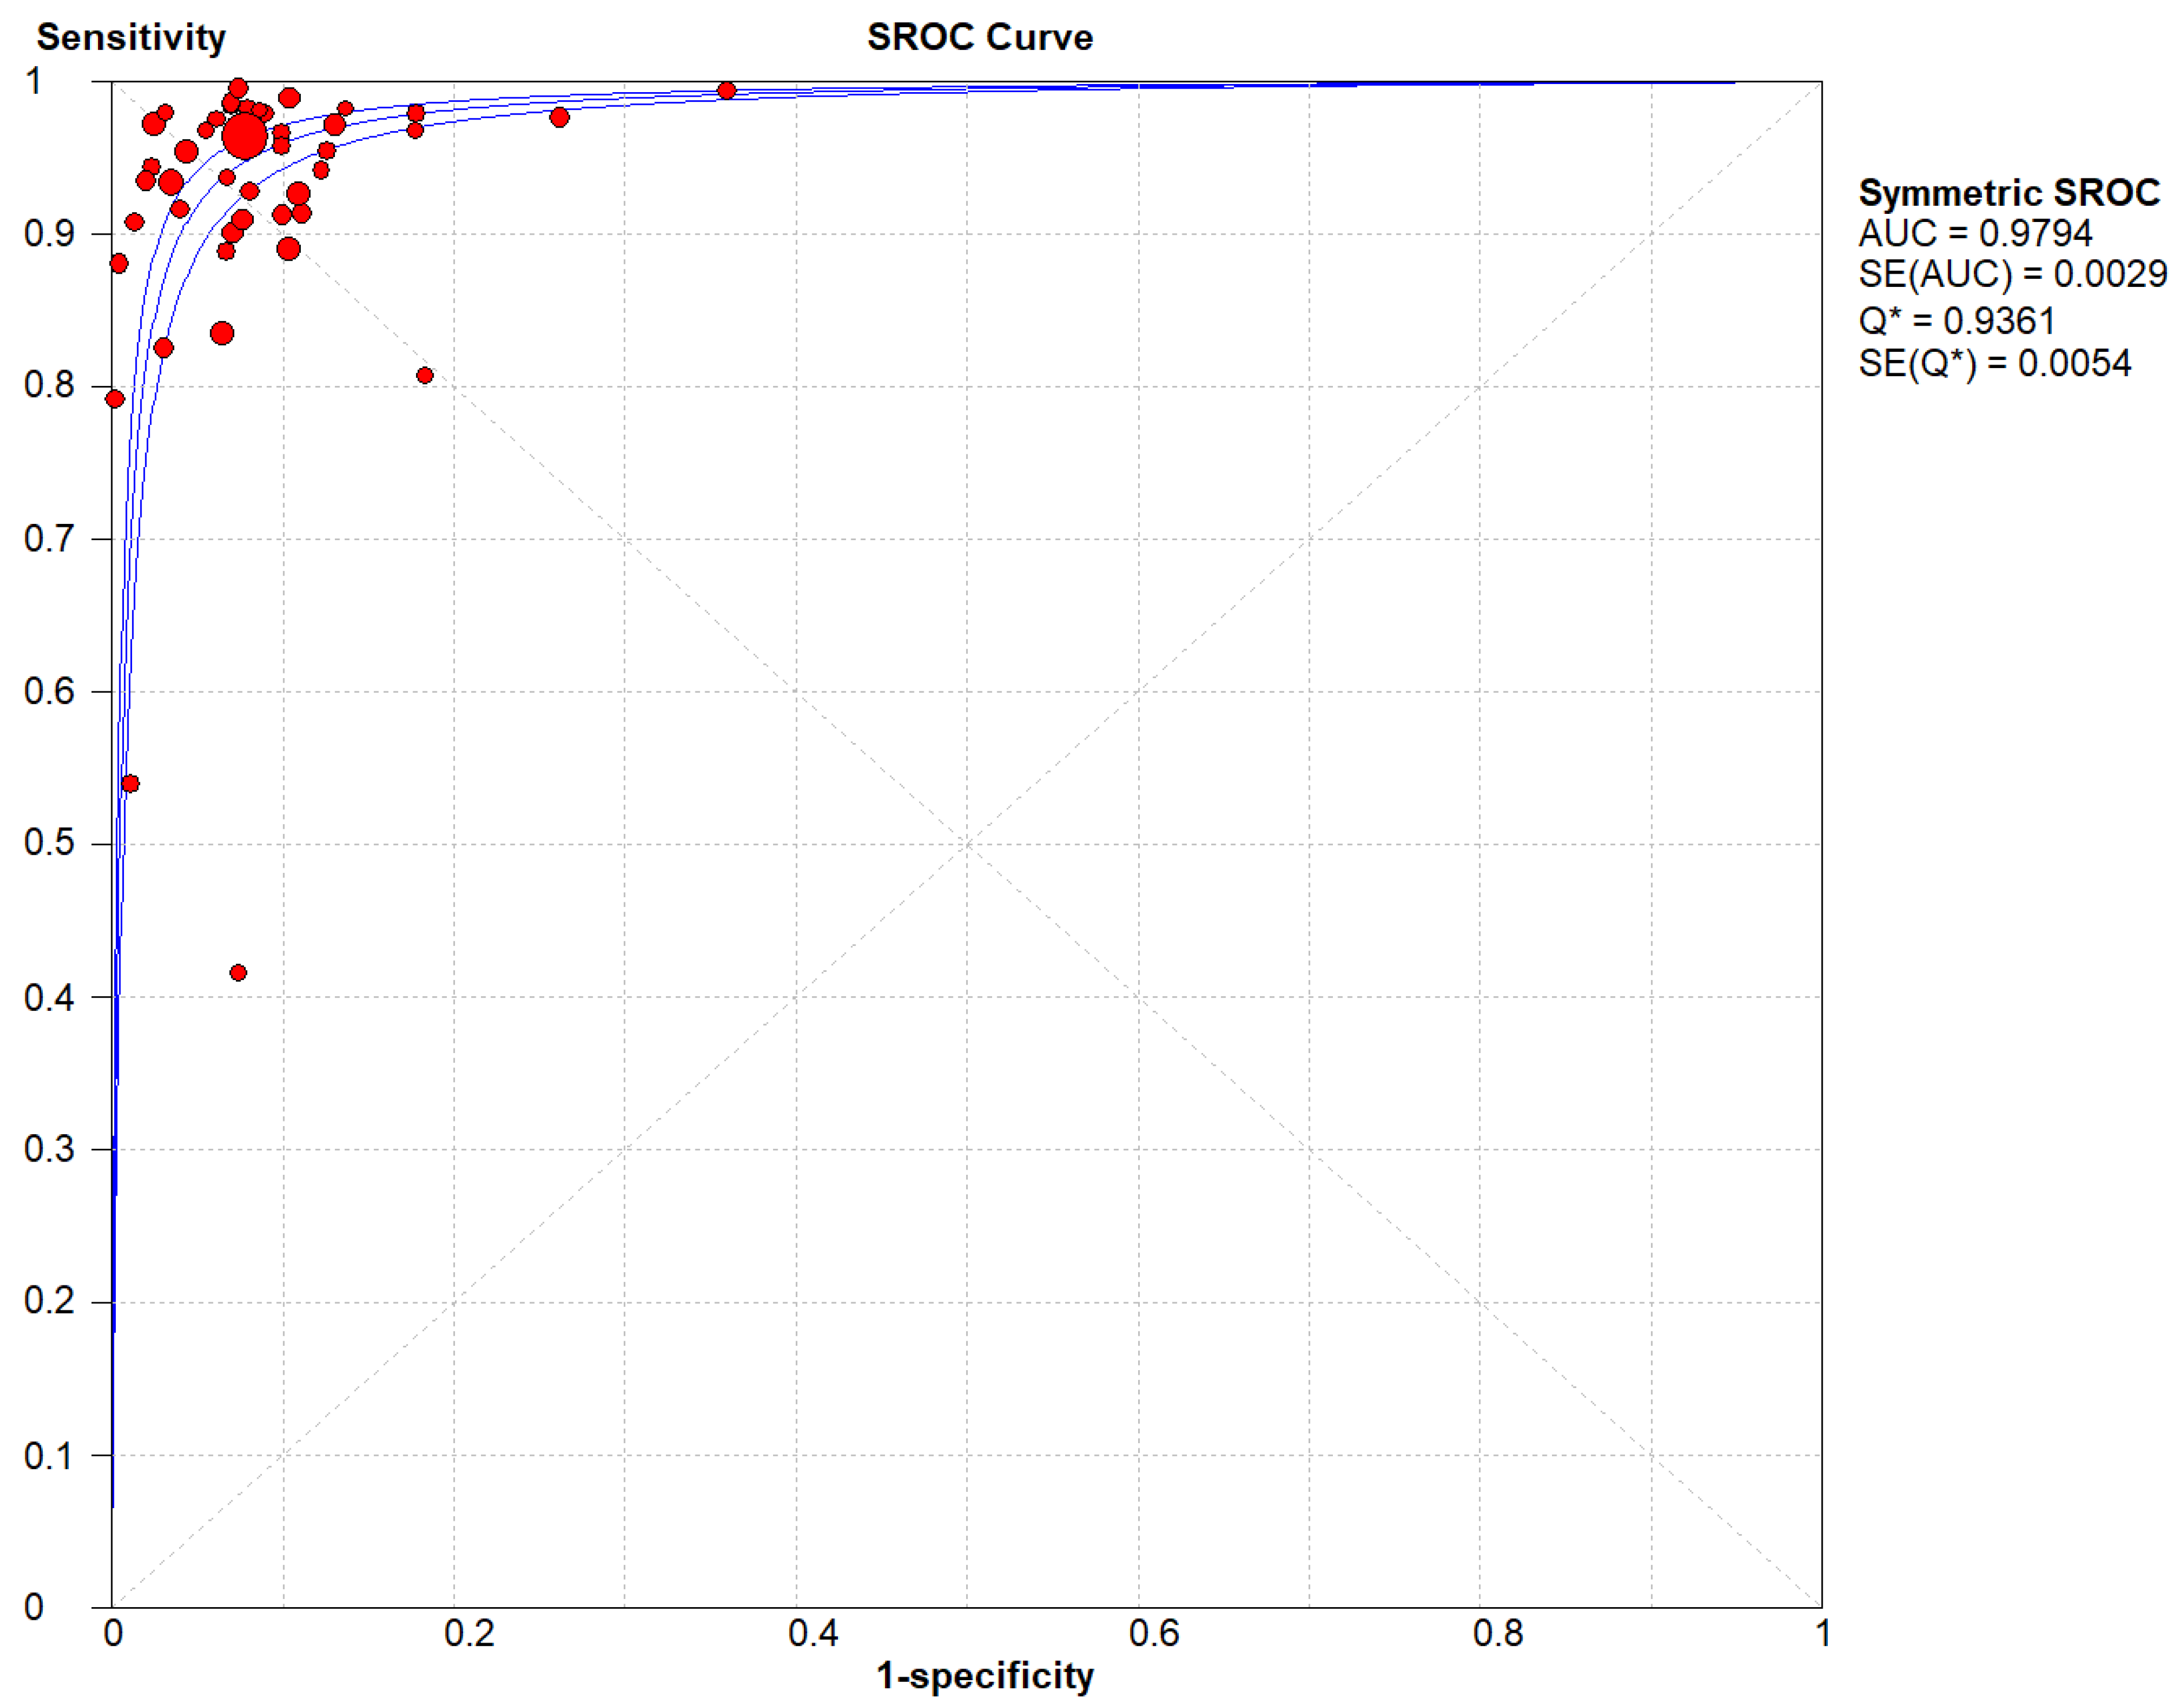
Task: Click the lowest red data point near 0.4 sensitivity
Action: (238, 972)
